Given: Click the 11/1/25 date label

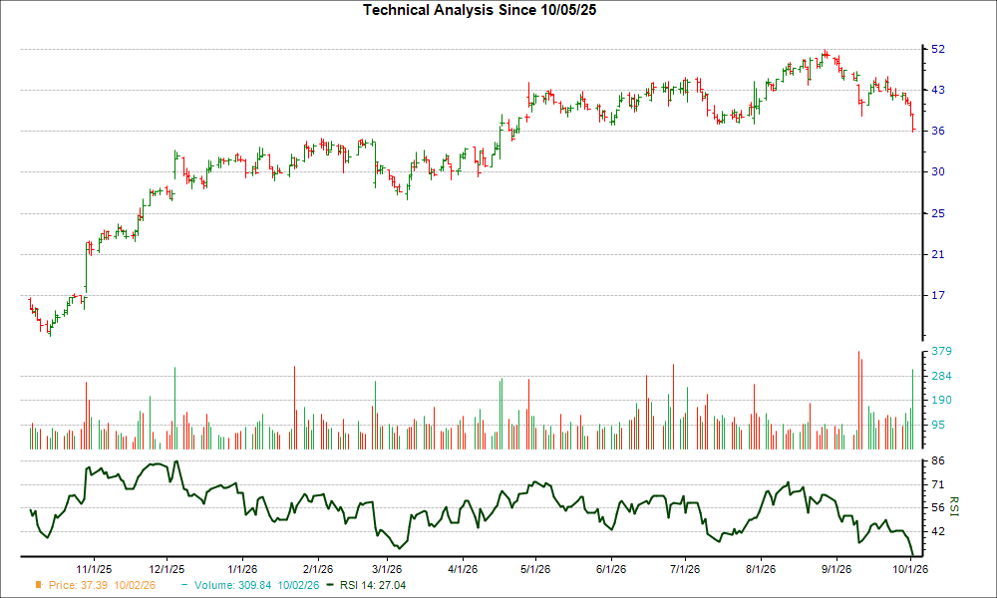Looking at the screenshot, I should tap(94, 569).
